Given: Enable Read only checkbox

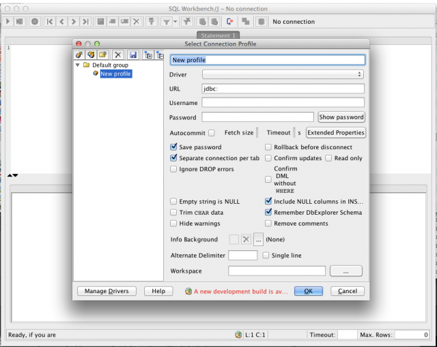Looking at the screenshot, I should coord(328,158).
